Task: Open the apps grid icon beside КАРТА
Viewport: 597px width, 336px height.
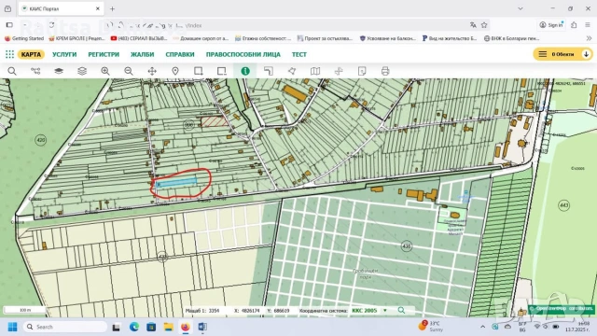Action: pos(9,54)
